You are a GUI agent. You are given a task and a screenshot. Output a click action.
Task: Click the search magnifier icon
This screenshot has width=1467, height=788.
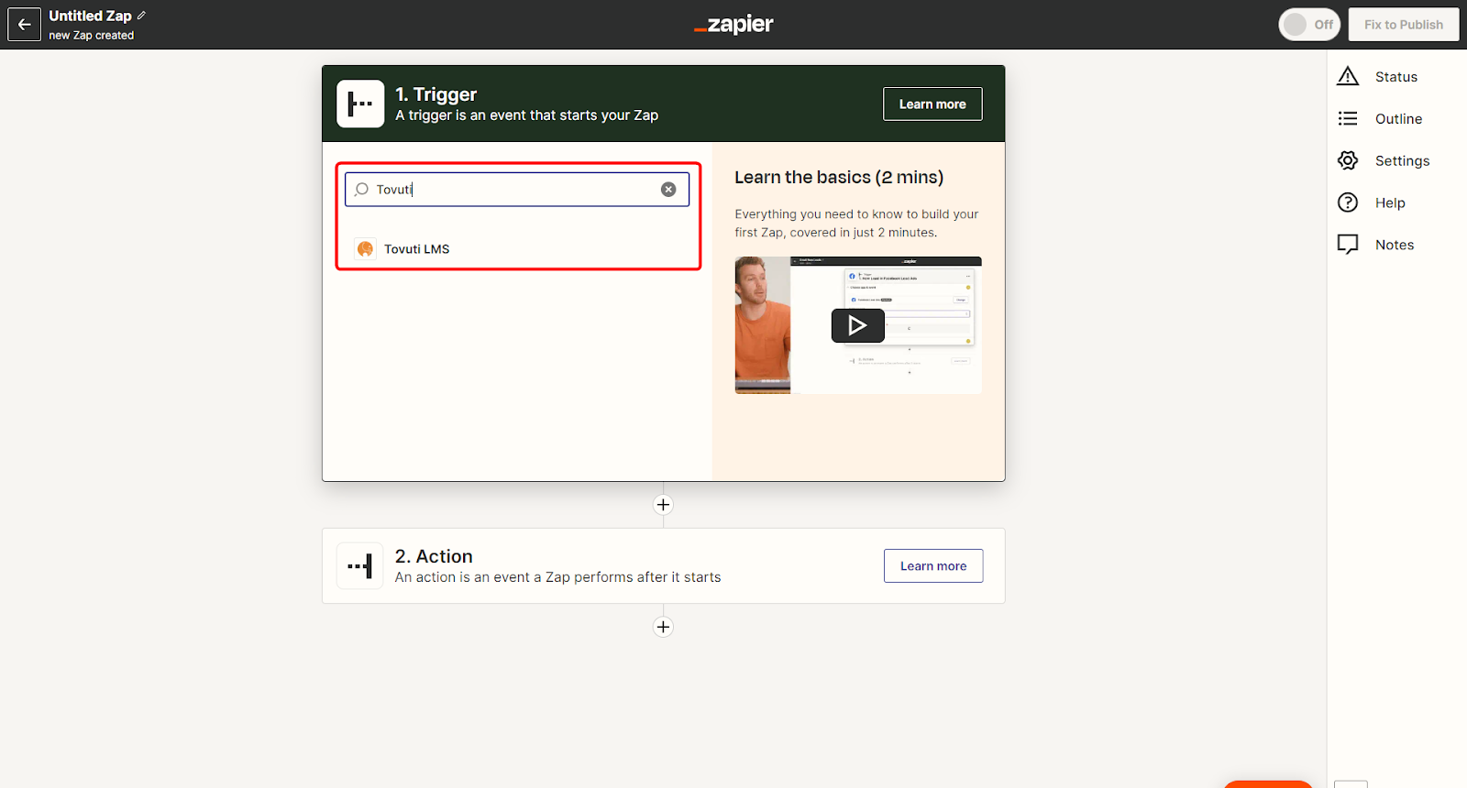click(x=362, y=190)
